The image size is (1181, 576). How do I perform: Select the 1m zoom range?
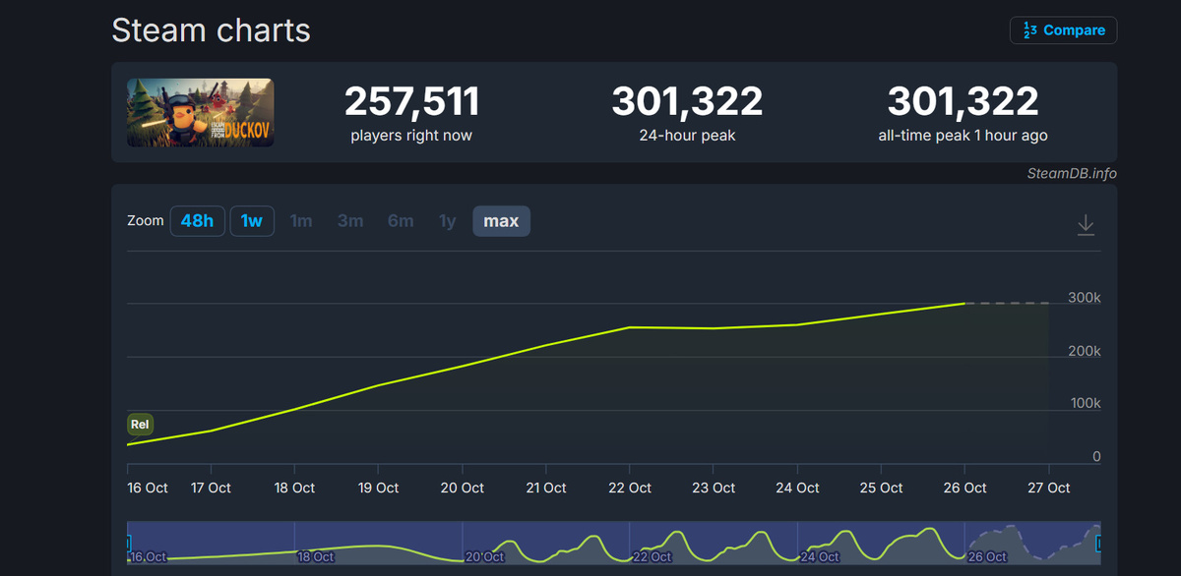(x=301, y=221)
